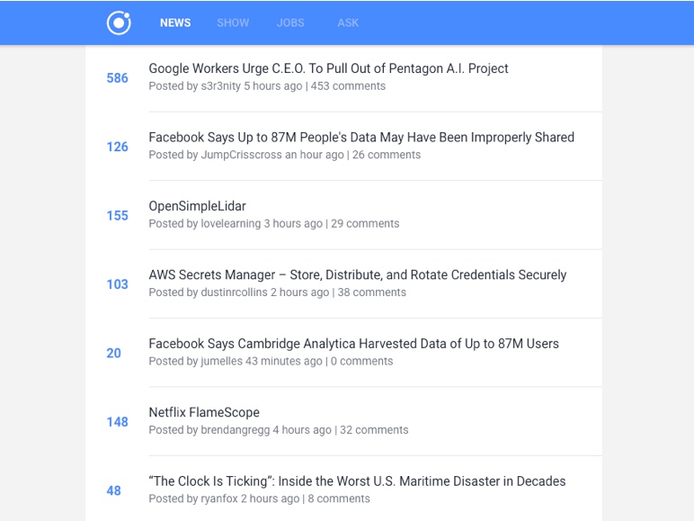Open the ASK tab
The image size is (694, 521).
click(348, 23)
